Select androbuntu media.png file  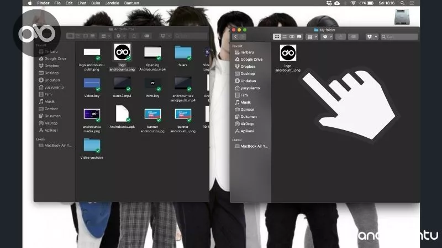click(92, 120)
